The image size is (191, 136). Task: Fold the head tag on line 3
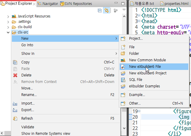click(139, 21)
